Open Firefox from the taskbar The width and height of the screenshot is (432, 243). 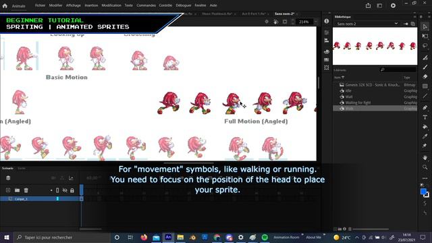(x=144, y=237)
